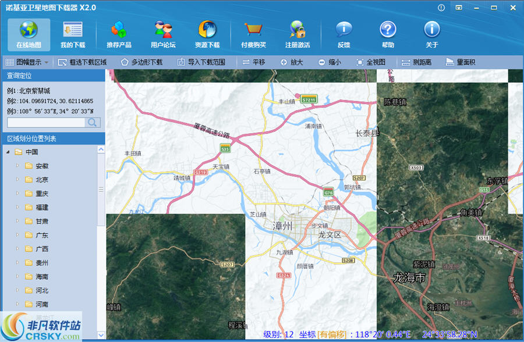Screen dimensions: 524x342
Task: Select 广东 folder entry
Action: (37, 235)
